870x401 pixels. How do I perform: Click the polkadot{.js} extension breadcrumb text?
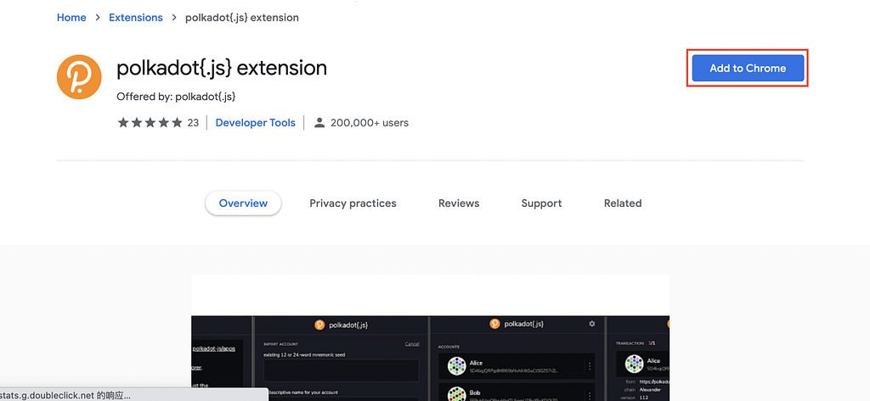click(242, 18)
